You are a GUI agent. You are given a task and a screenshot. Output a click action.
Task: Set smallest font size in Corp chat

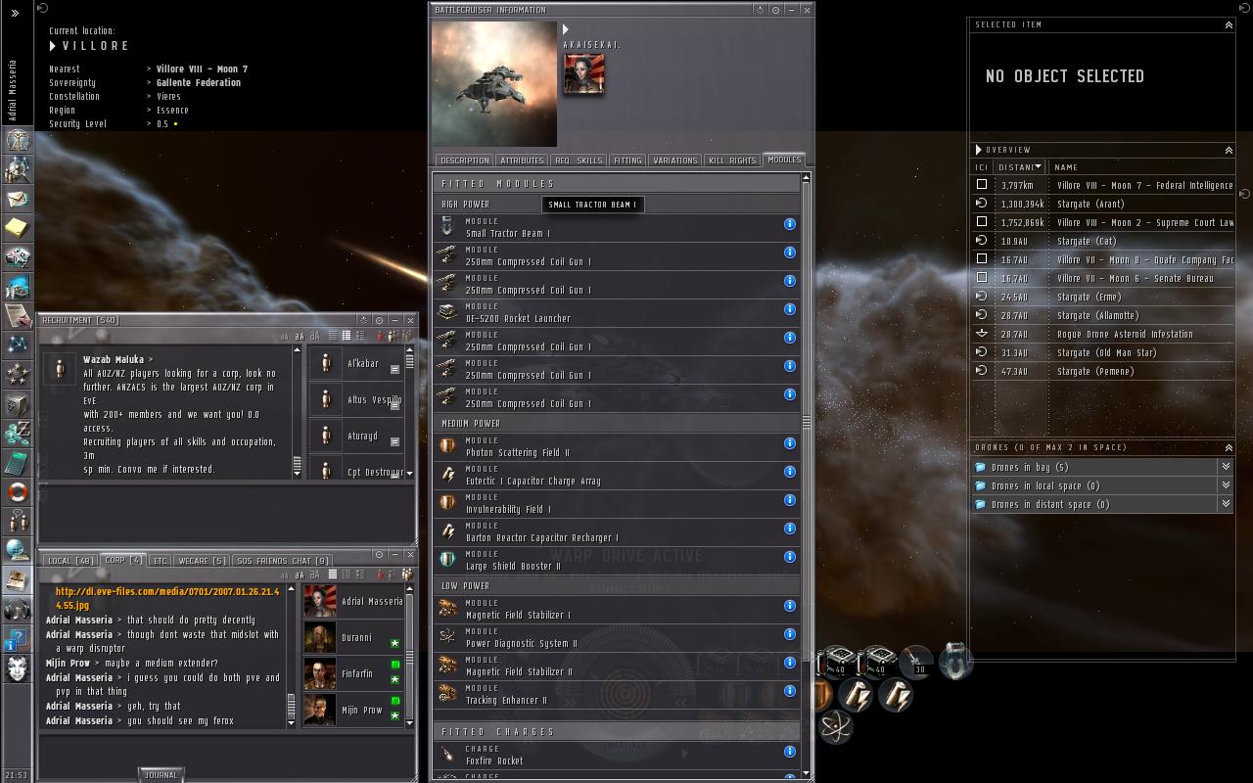(286, 576)
